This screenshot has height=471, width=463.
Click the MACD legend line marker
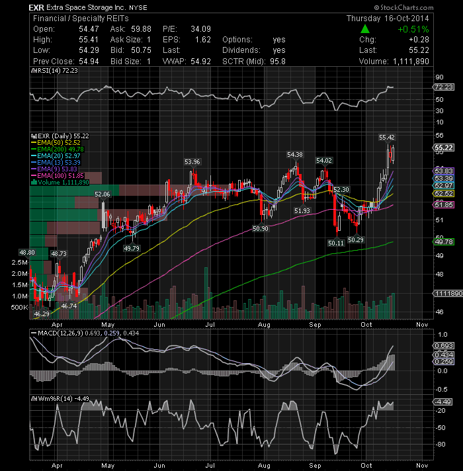[x=34, y=333]
